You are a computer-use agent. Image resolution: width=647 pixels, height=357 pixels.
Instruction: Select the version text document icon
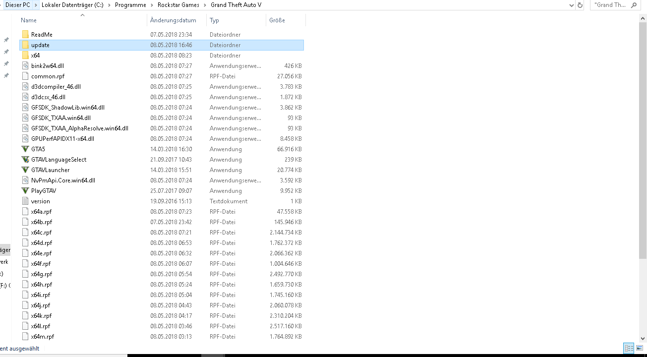pos(26,201)
